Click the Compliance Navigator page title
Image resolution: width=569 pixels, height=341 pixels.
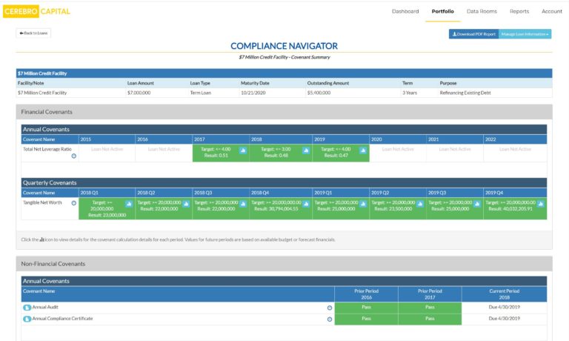pyautogui.click(x=284, y=46)
